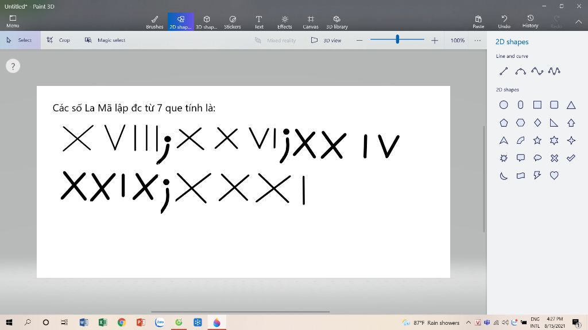Screen dimensions: 588x330
Task: Pick the round speech bubble shape
Action: 537,158
